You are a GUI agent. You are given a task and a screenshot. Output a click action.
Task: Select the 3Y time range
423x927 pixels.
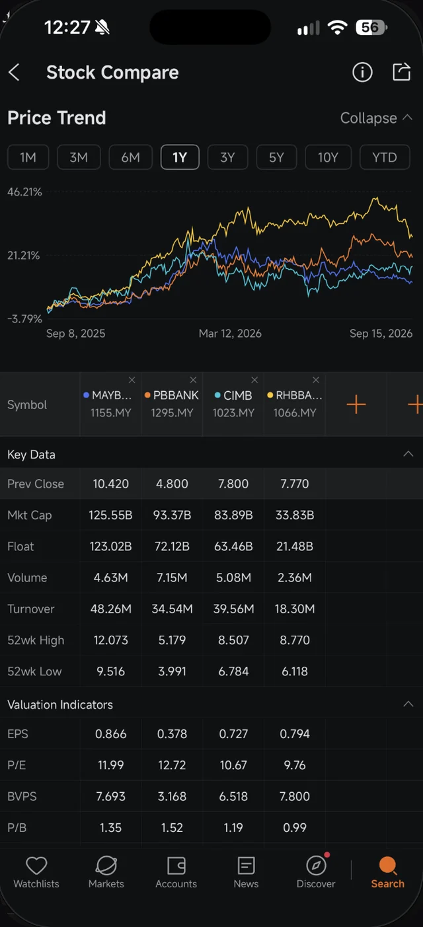pyautogui.click(x=227, y=157)
